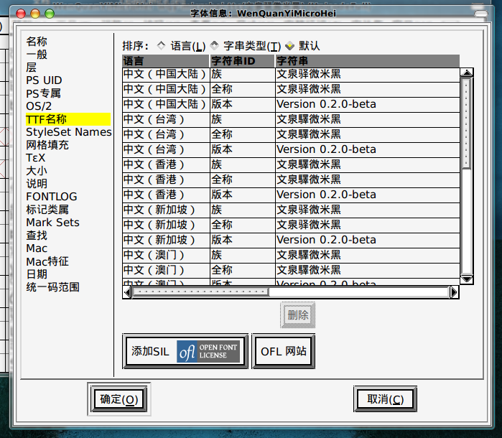
Task: Click the horizontal scrollbar left arrow
Action: pos(127,292)
